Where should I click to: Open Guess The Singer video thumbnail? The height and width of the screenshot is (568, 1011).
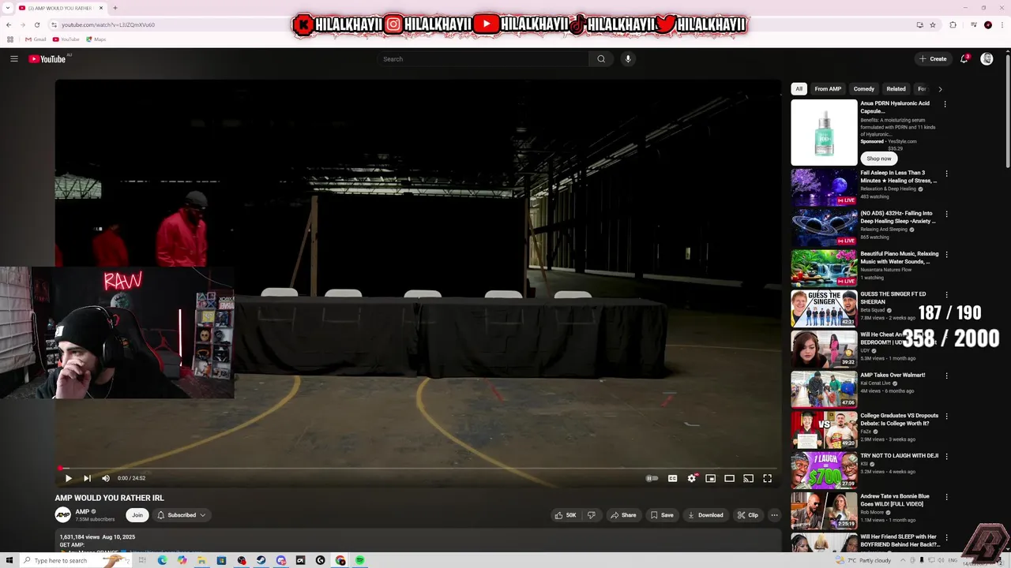(824, 308)
